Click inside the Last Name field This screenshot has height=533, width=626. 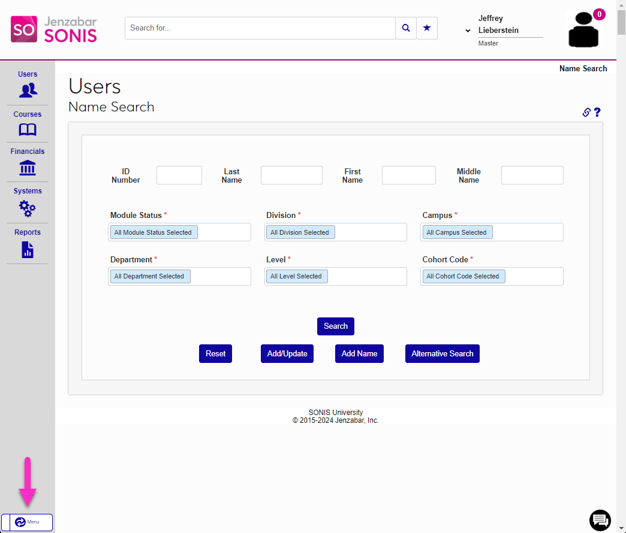click(x=291, y=174)
